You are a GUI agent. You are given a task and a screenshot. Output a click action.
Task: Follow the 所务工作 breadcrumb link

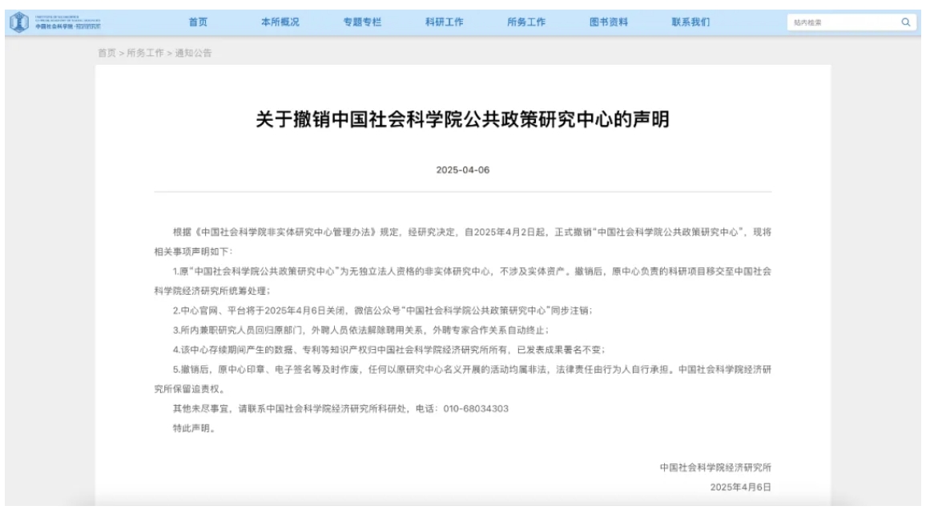145,53
